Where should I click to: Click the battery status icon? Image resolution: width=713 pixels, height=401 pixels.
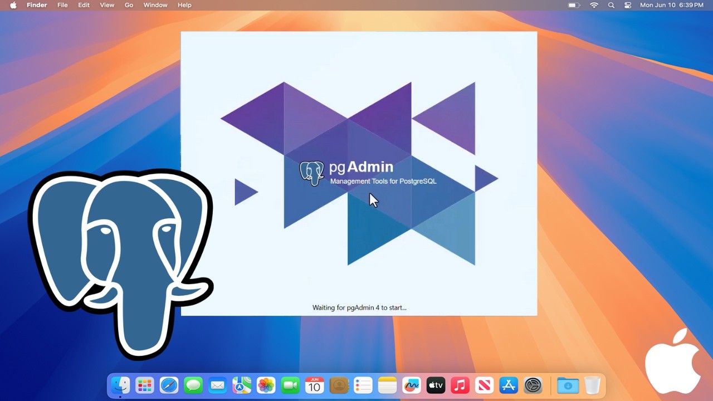[x=574, y=5]
